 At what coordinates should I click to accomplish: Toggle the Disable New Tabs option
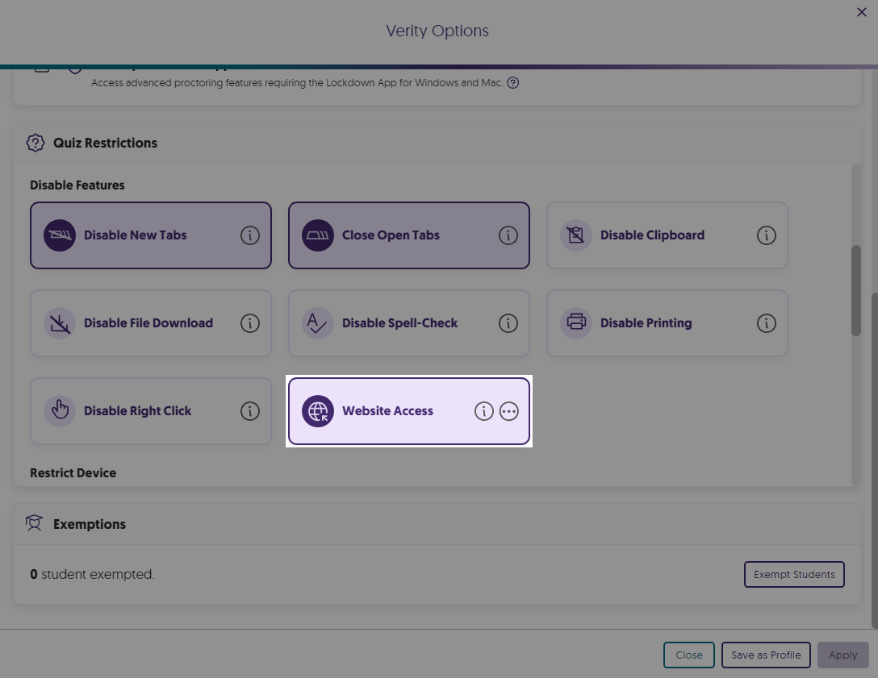click(135, 235)
